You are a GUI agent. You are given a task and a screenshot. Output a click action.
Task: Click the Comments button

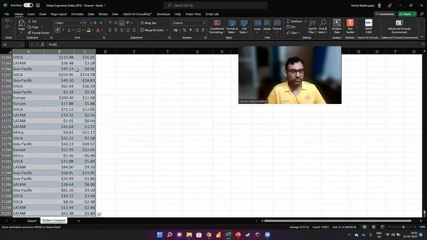[x=385, y=14]
